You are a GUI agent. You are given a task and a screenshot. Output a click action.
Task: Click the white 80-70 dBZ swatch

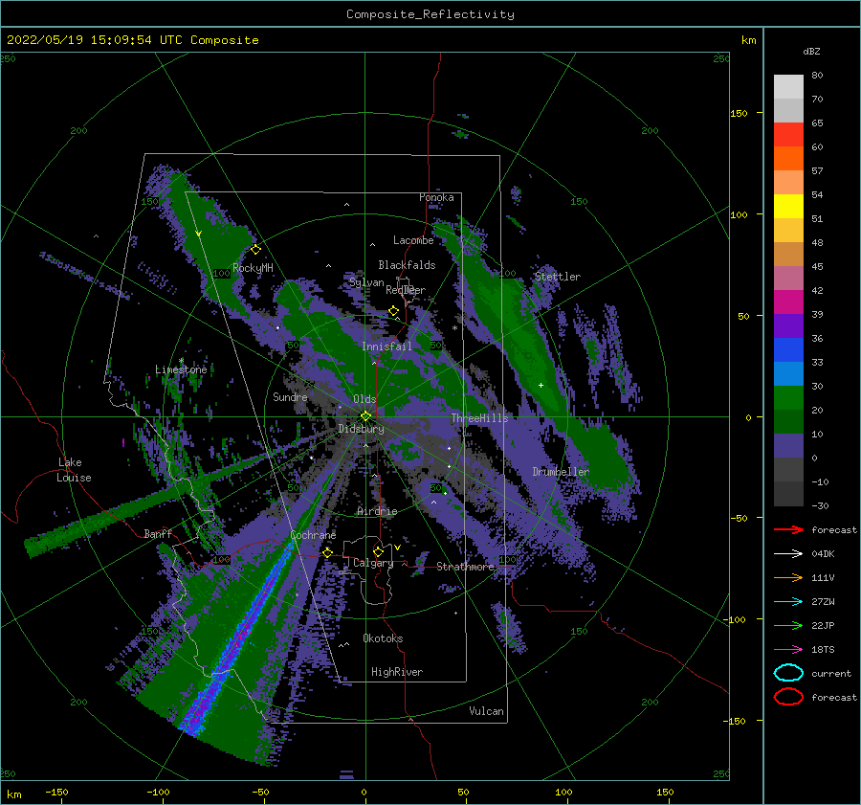(x=788, y=87)
